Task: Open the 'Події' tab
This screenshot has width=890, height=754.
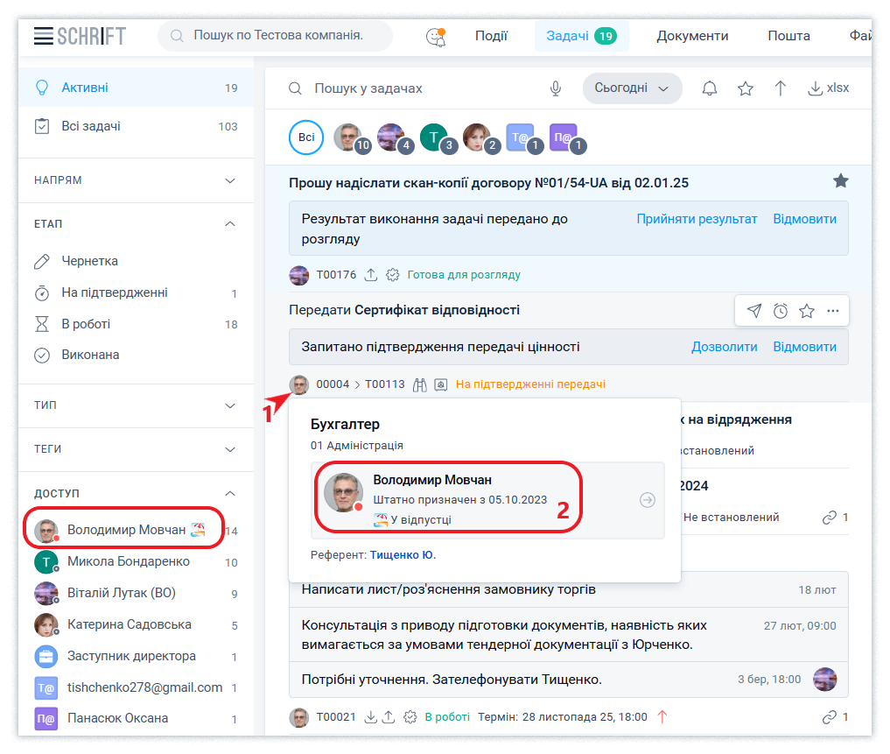Action: click(491, 36)
